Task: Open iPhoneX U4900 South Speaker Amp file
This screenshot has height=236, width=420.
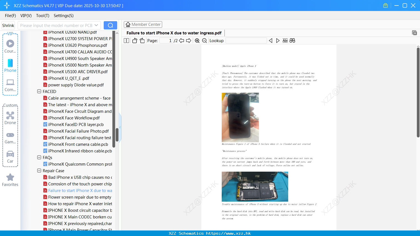Action: pyautogui.click(x=80, y=58)
